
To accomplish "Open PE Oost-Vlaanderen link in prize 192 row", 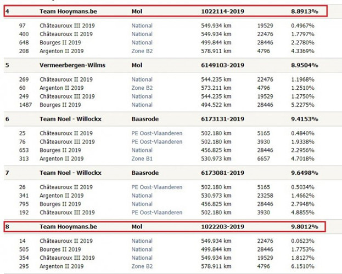I will (x=156, y=212).
